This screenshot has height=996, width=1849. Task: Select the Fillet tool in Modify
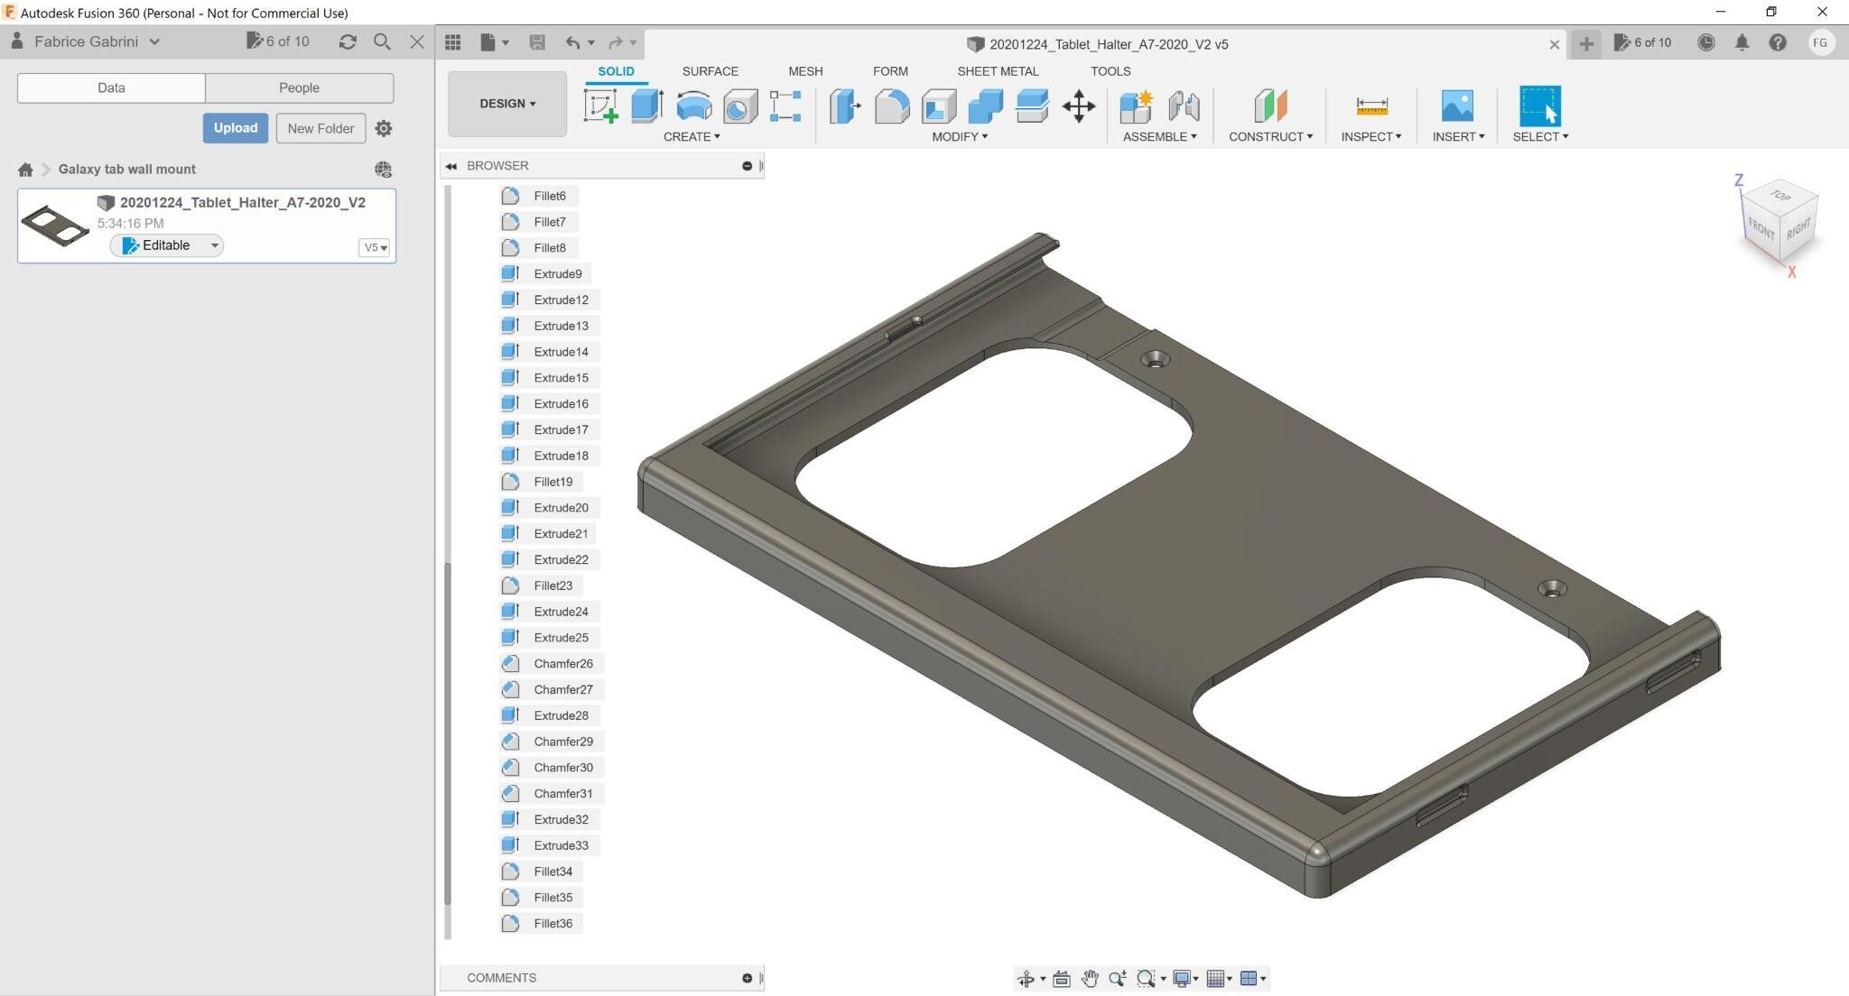click(x=892, y=106)
